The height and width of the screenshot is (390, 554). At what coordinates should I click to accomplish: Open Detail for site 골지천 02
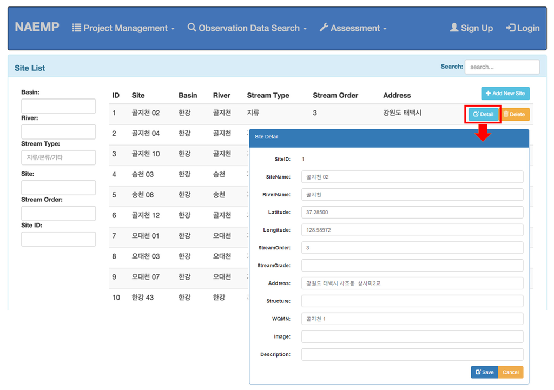pyautogui.click(x=483, y=114)
